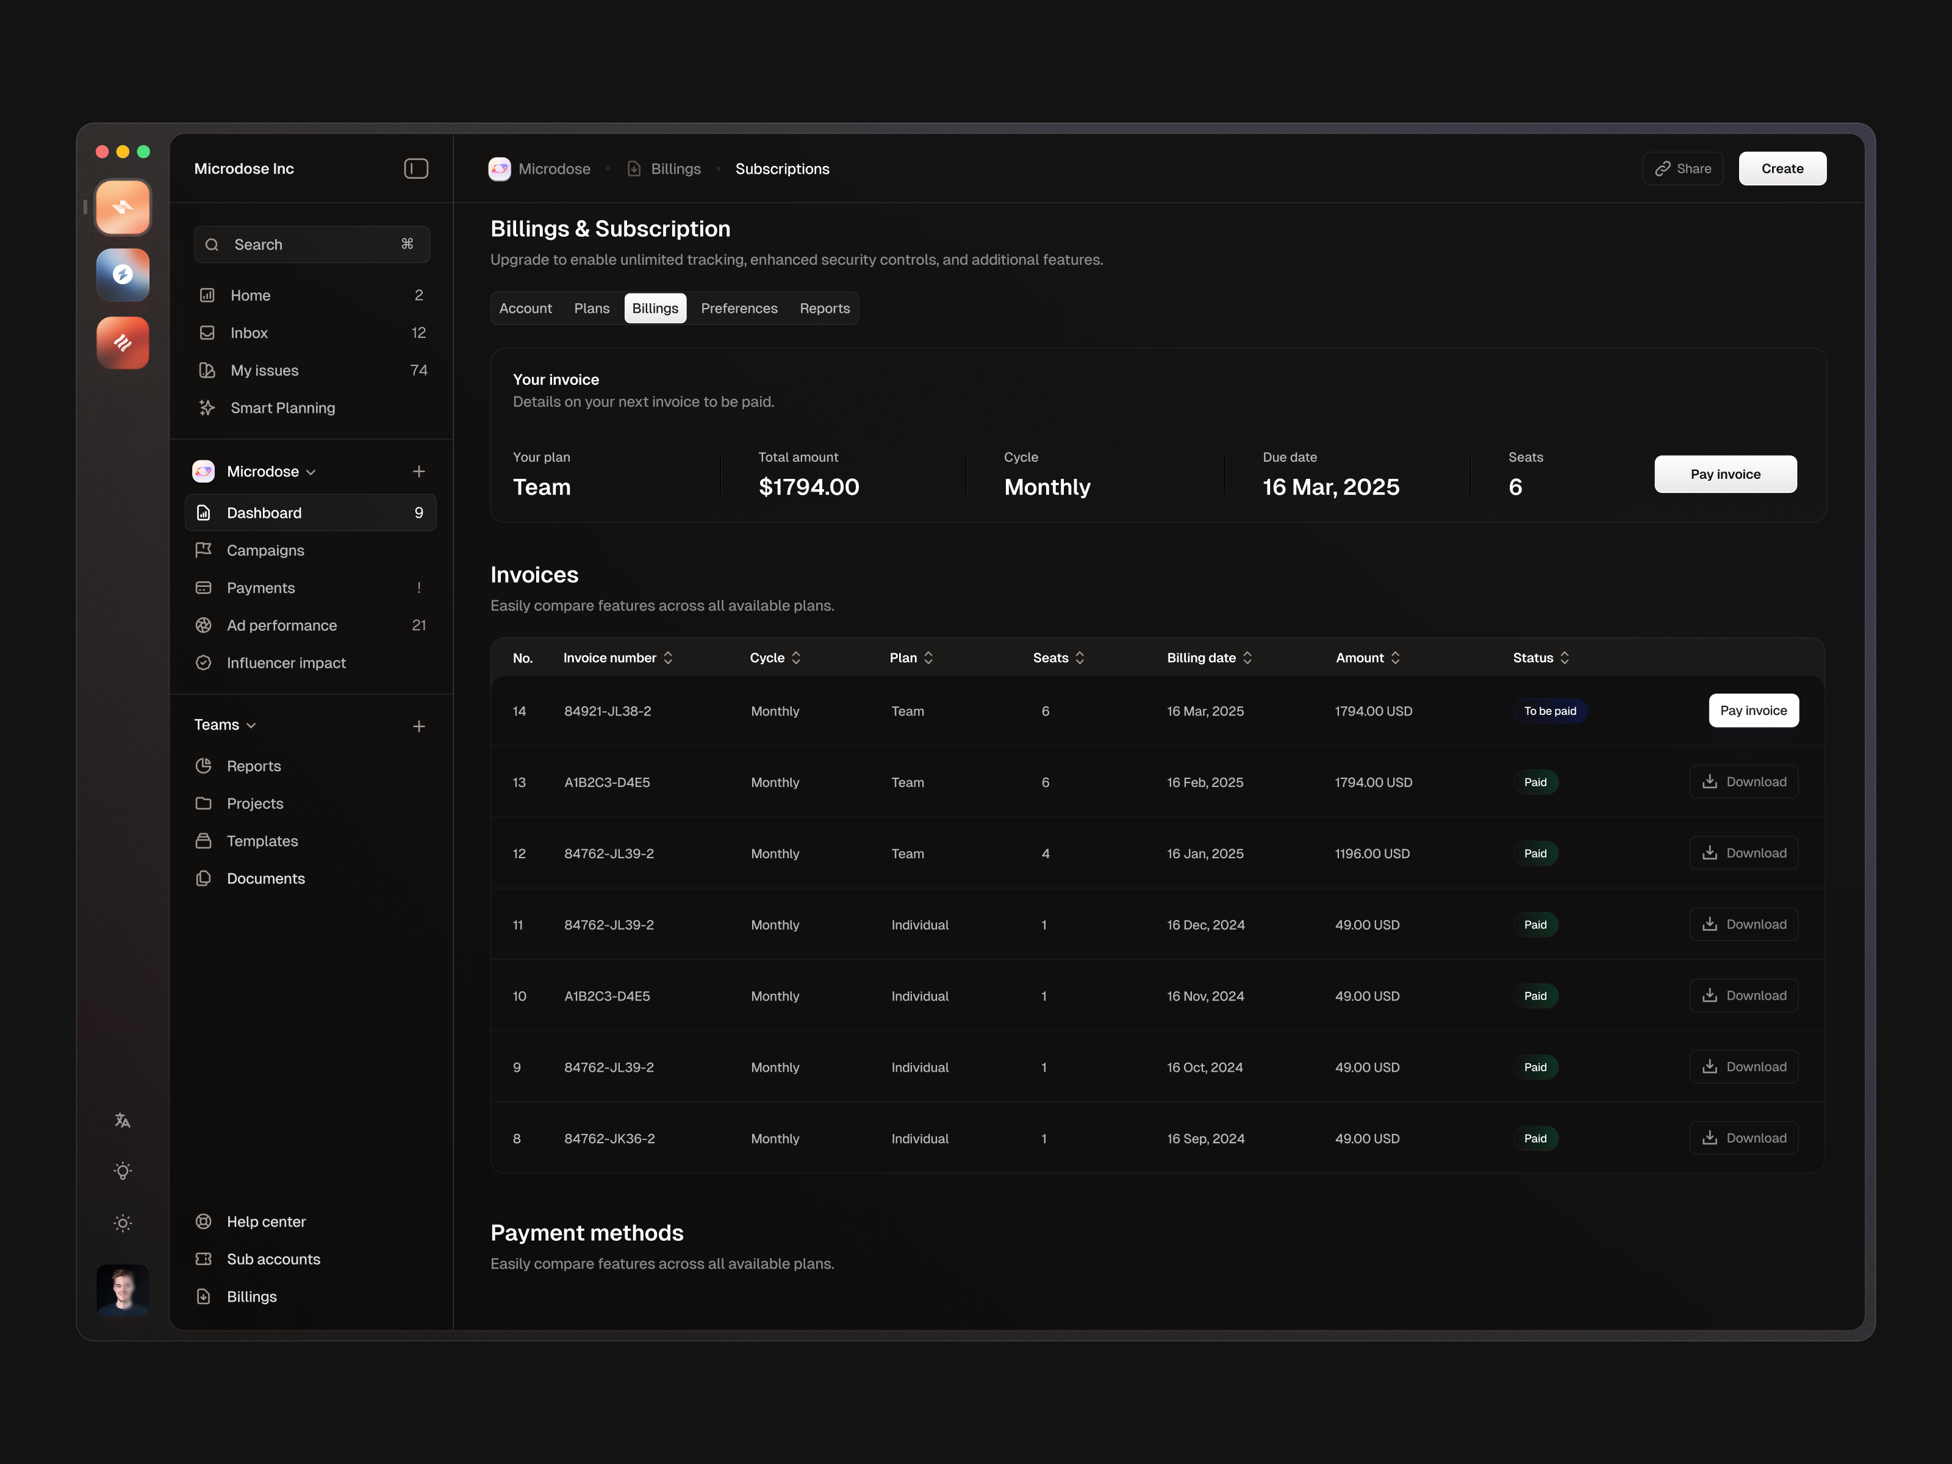Image resolution: width=1952 pixels, height=1464 pixels.
Task: Click the Inbox tray icon
Action: pos(207,332)
